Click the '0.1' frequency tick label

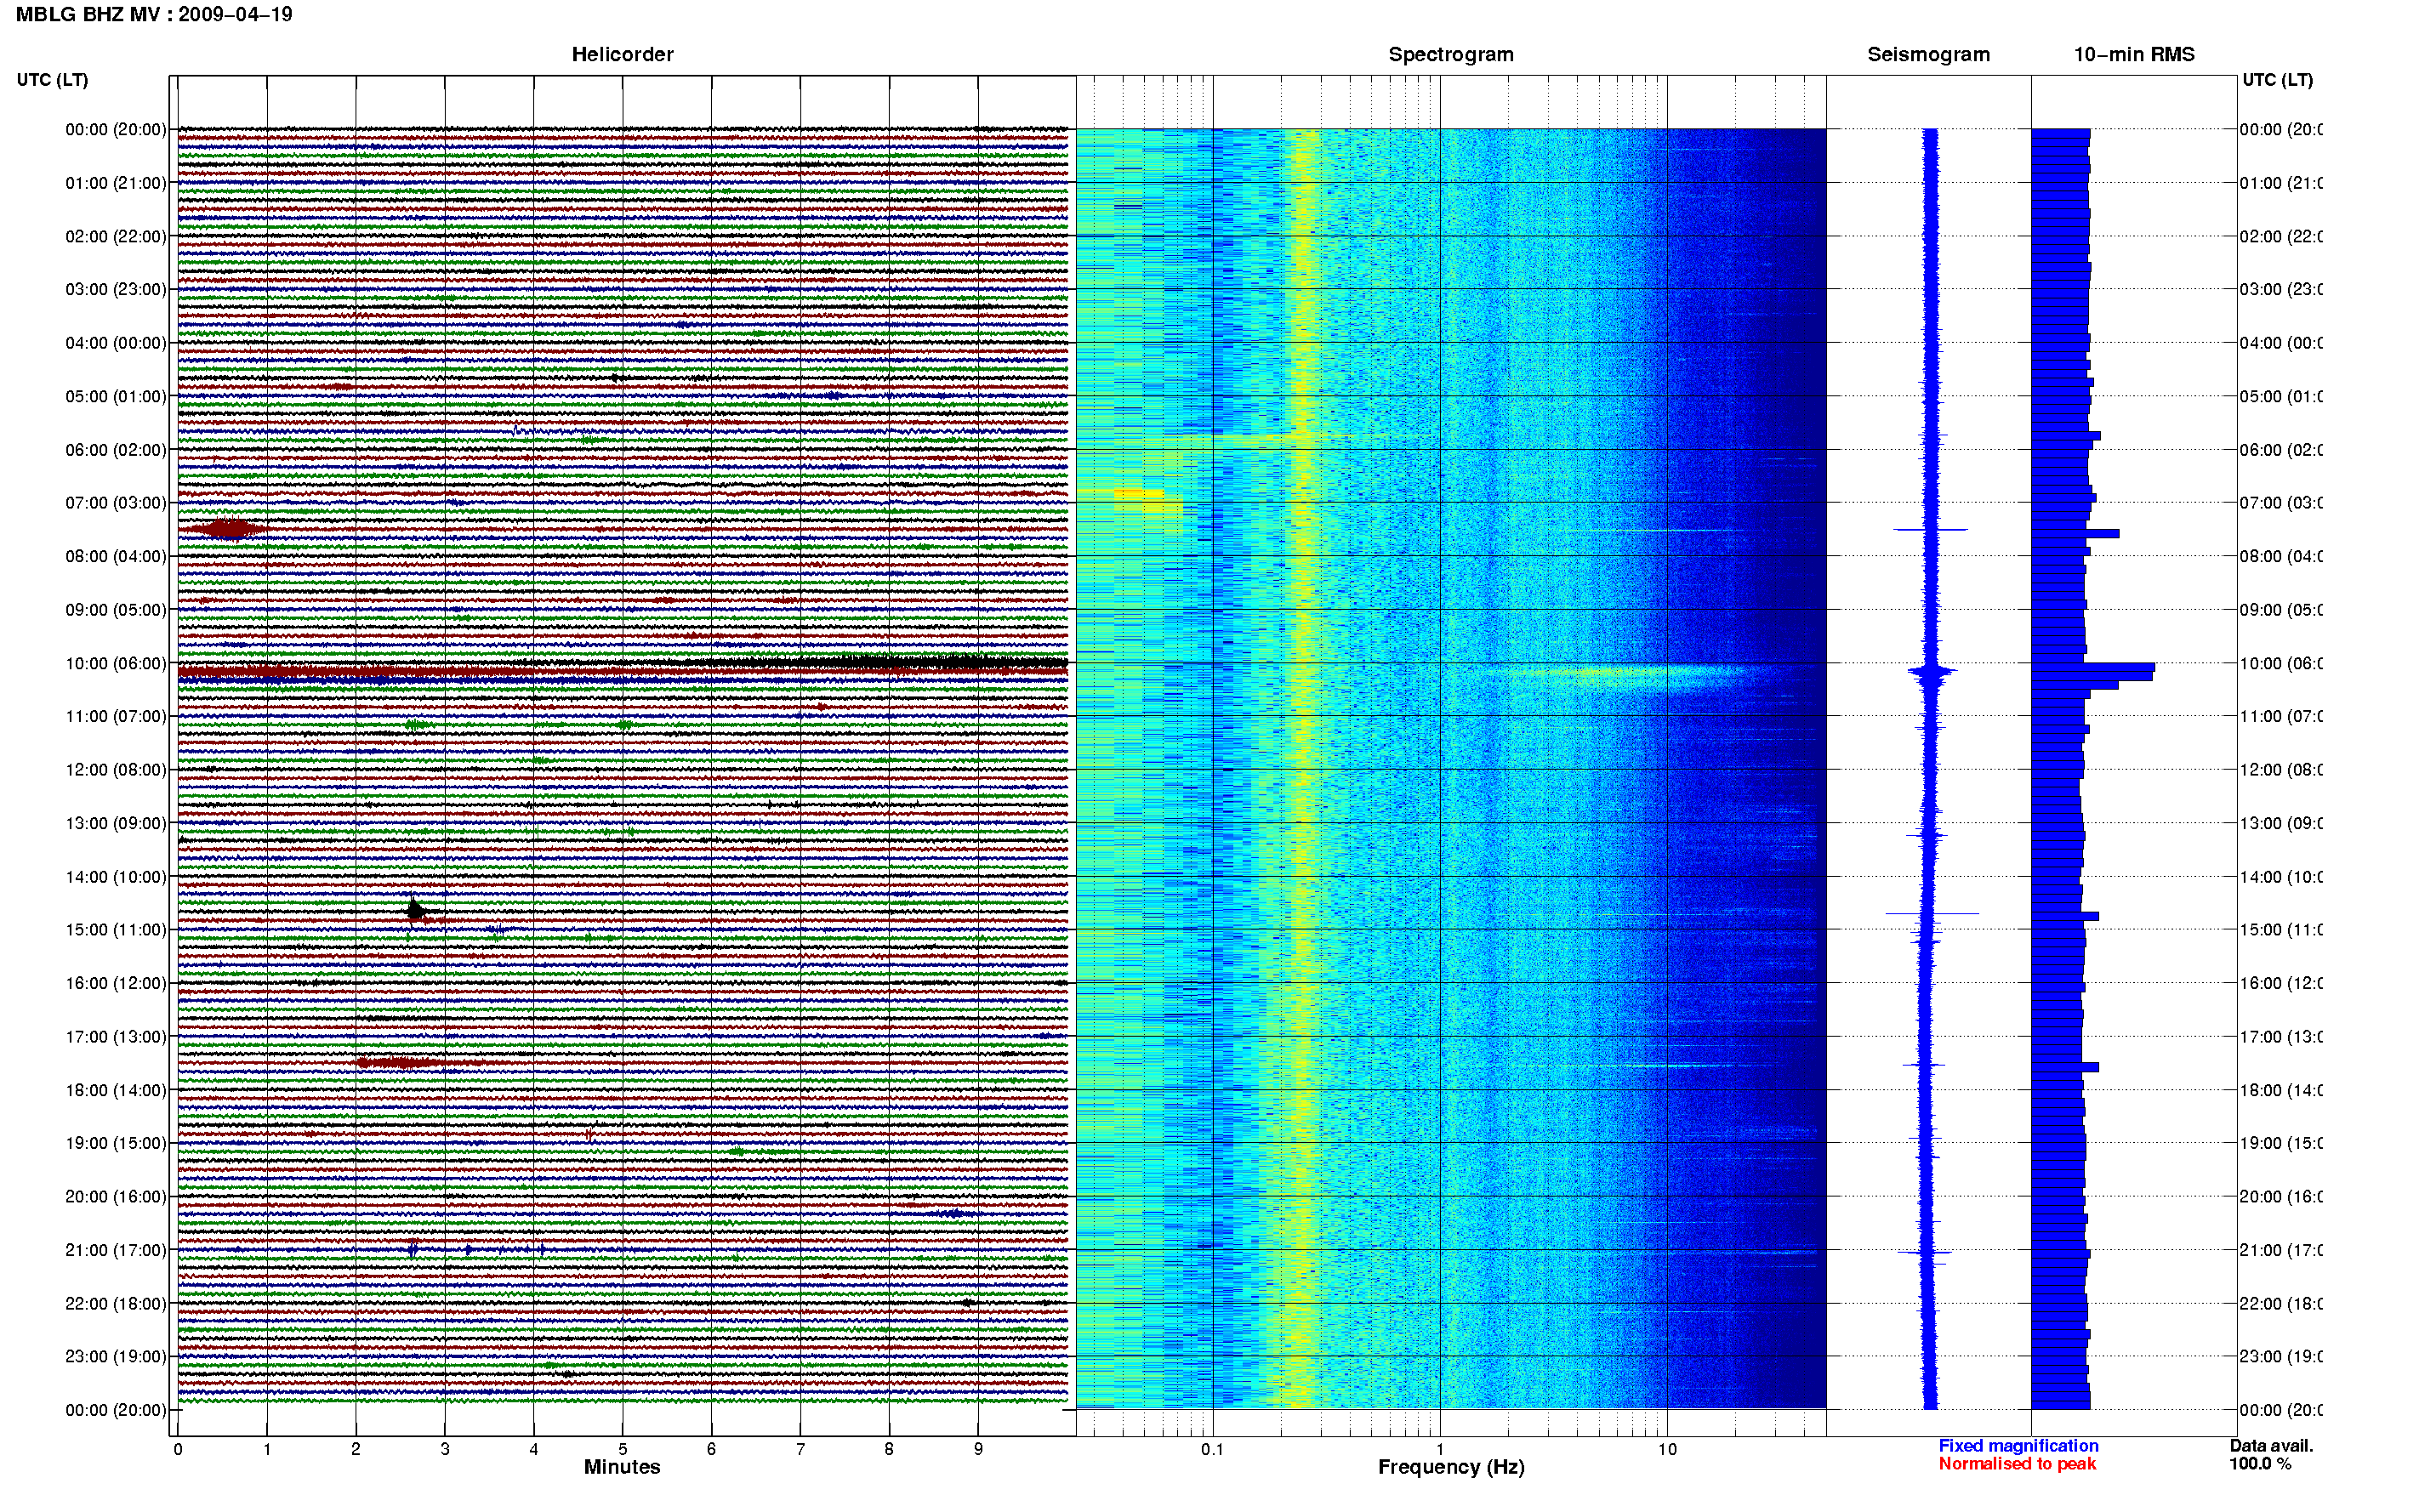click(1212, 1449)
